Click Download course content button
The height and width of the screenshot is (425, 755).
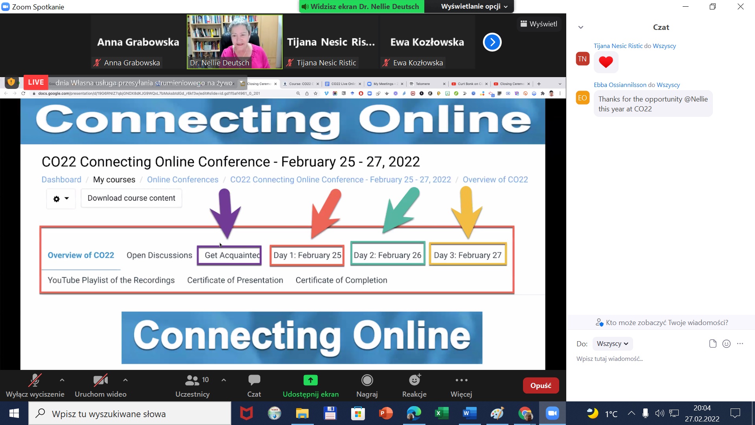pos(131,198)
